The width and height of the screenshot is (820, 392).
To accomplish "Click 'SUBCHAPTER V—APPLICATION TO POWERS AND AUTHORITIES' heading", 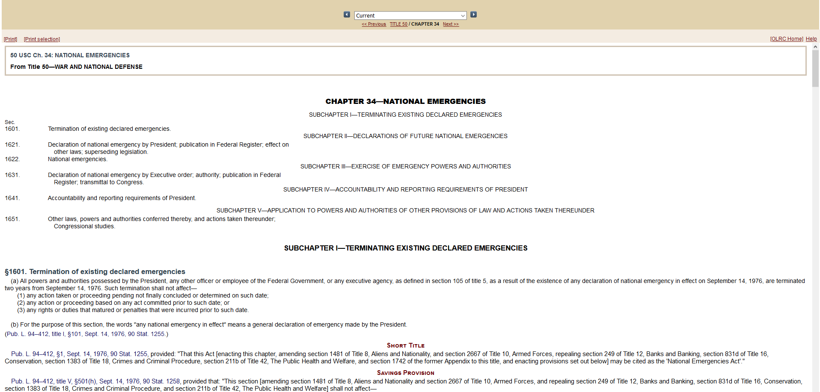I will [x=405, y=210].
